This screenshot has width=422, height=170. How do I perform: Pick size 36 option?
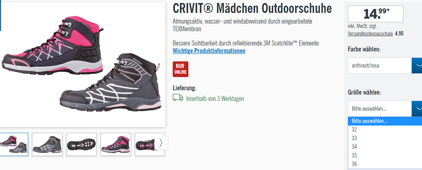385,164
